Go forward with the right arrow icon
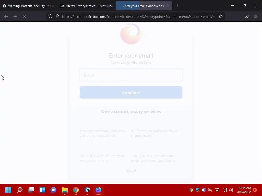This screenshot has height=196, width=262. tap(15, 17)
